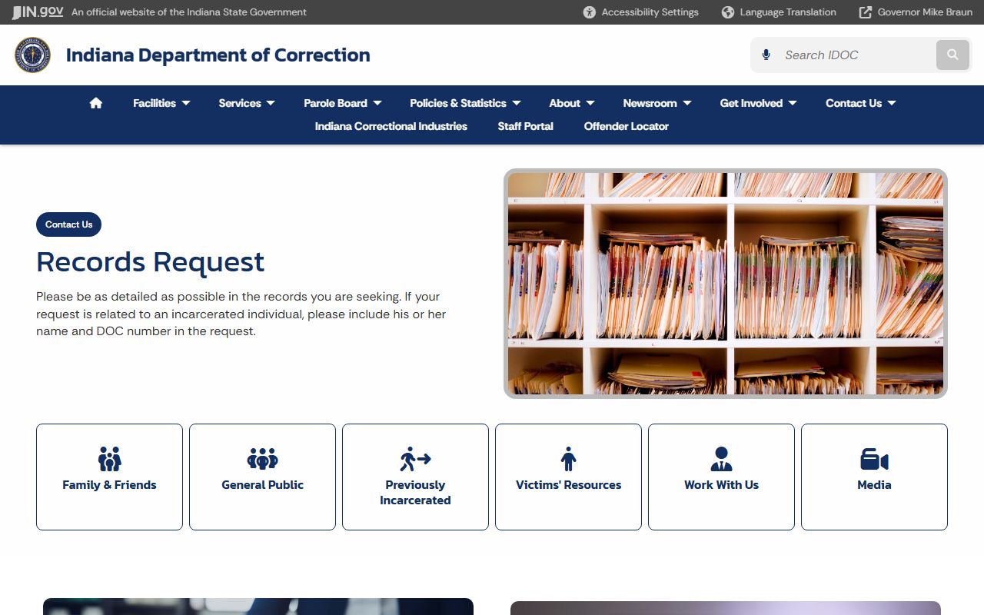Activate the voice search microphone icon
This screenshot has height=615, width=984.
click(x=766, y=55)
